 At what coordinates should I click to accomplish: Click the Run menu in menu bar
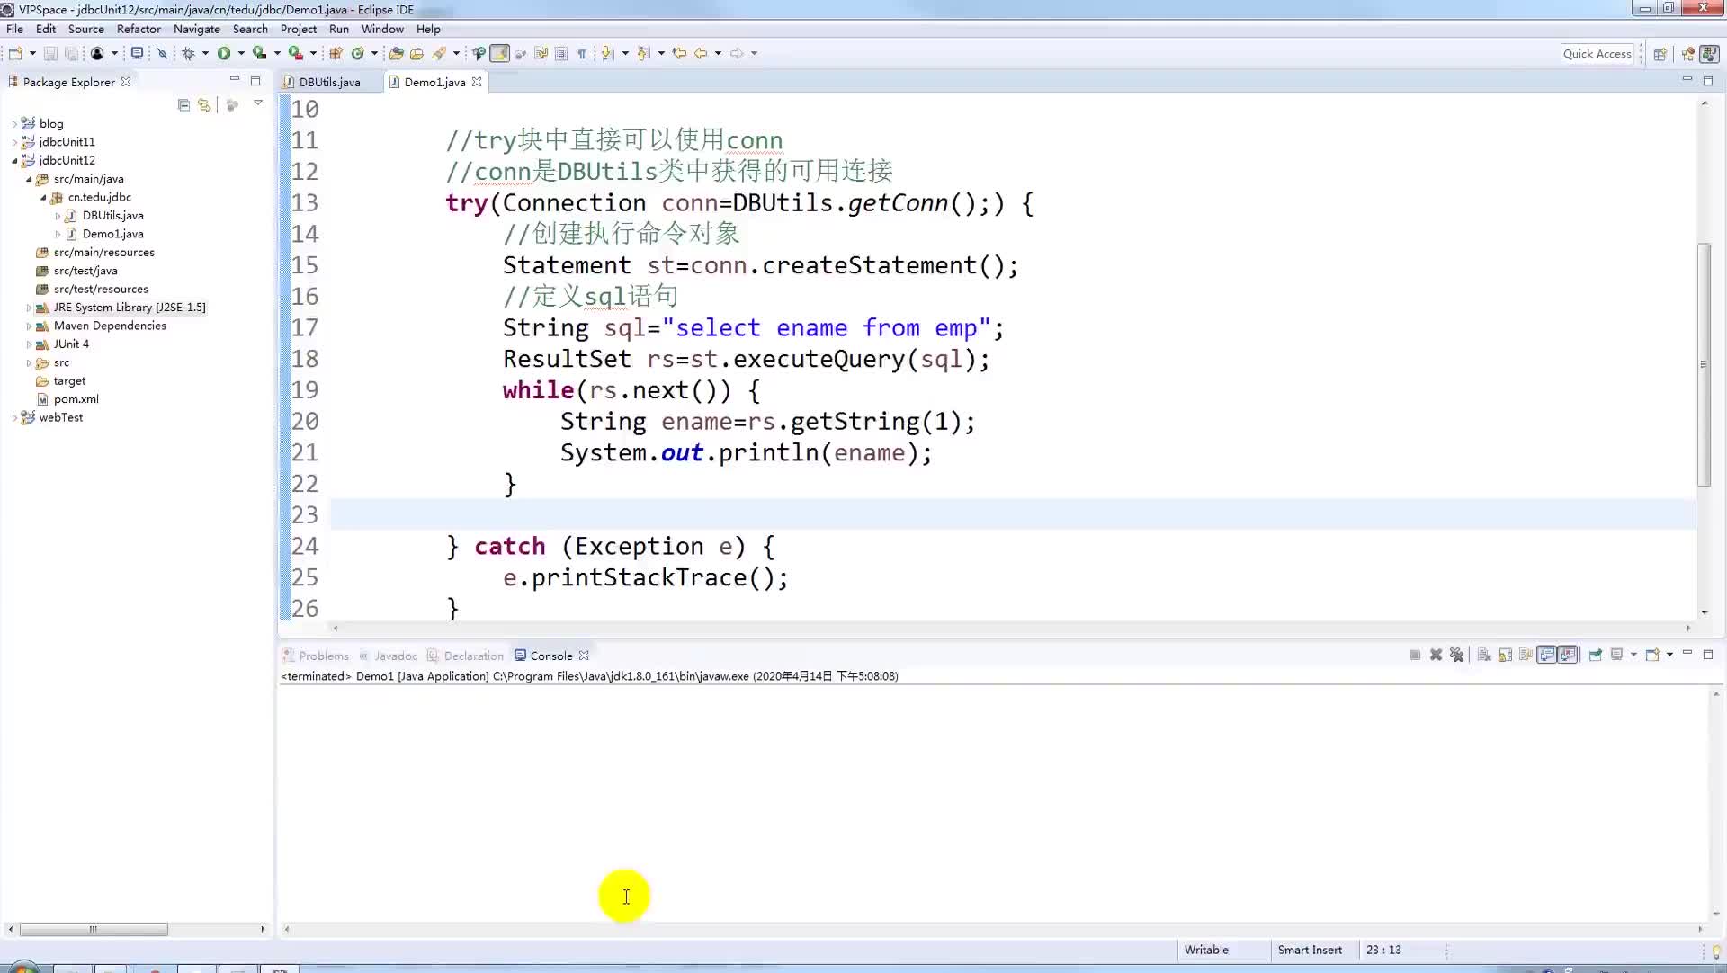coord(338,29)
